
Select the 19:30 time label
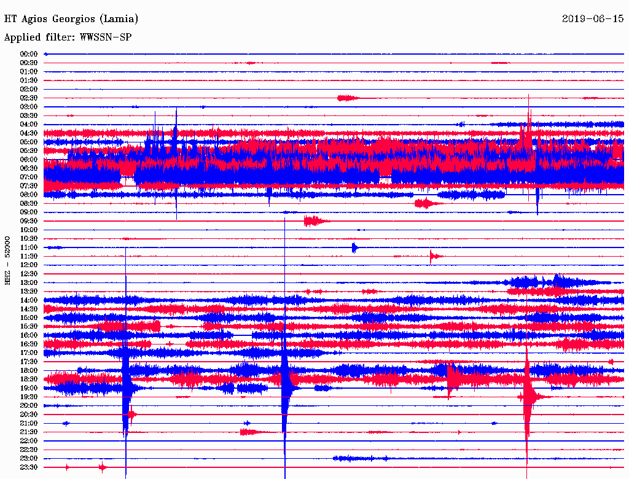click(x=29, y=397)
